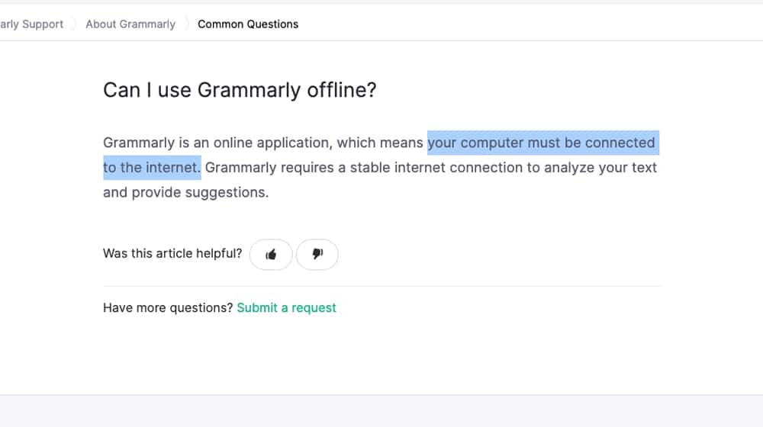
Task: Go to the About Grammarly breadcrumb
Action: 130,24
